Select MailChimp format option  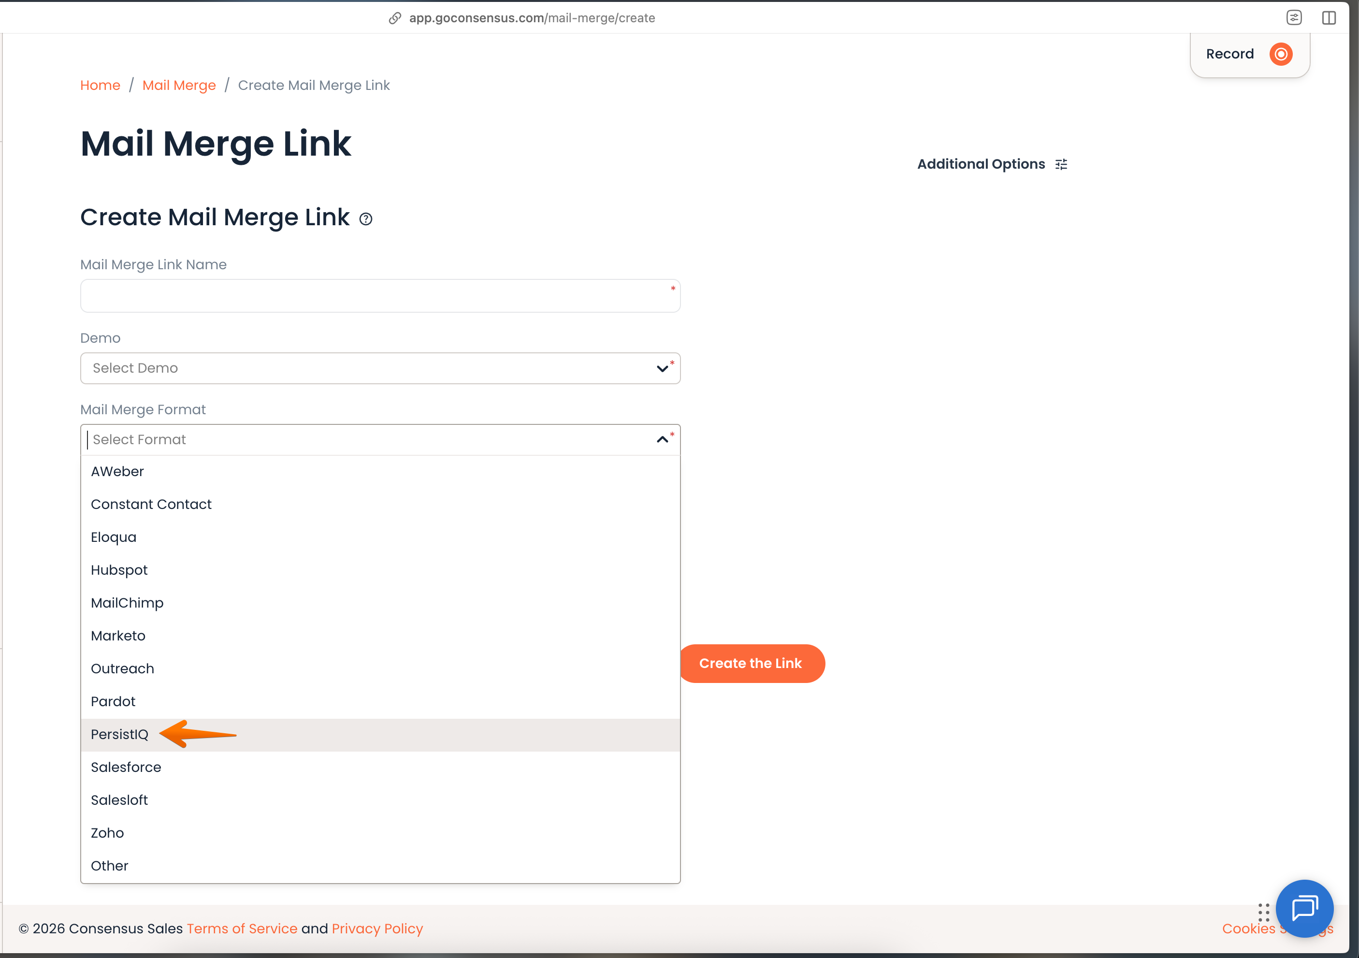tap(380, 603)
